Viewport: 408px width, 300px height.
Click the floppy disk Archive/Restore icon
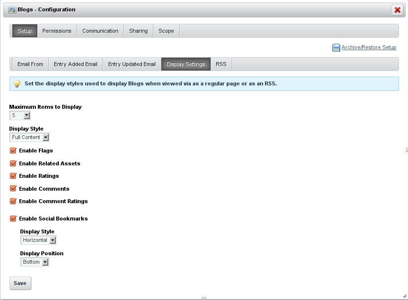pos(336,48)
